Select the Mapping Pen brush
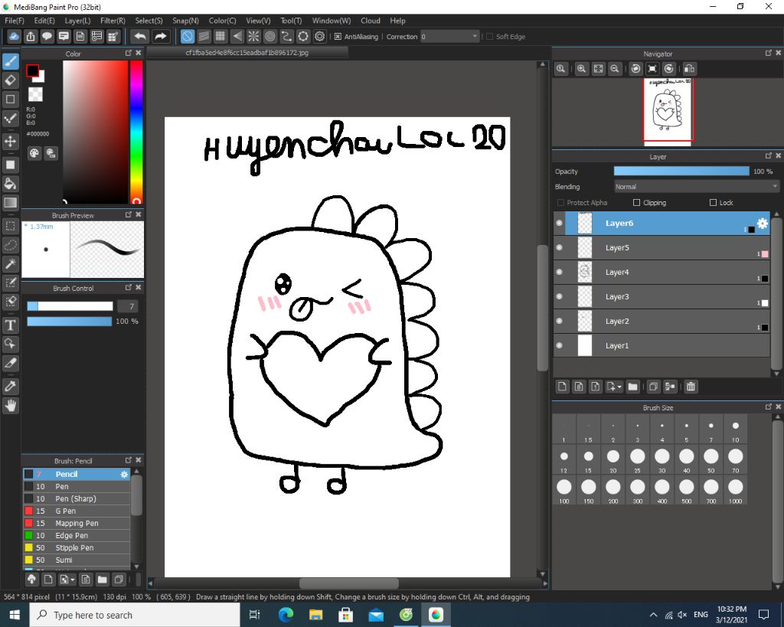784x627 pixels. (77, 523)
